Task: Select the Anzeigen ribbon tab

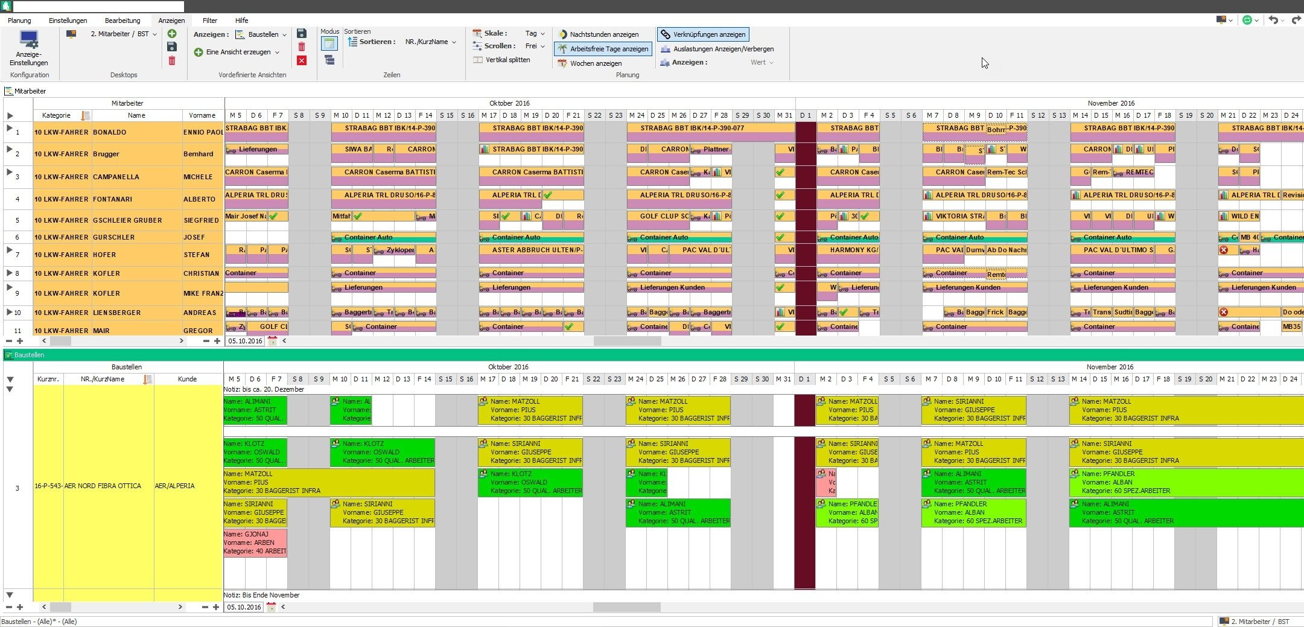Action: [x=171, y=21]
